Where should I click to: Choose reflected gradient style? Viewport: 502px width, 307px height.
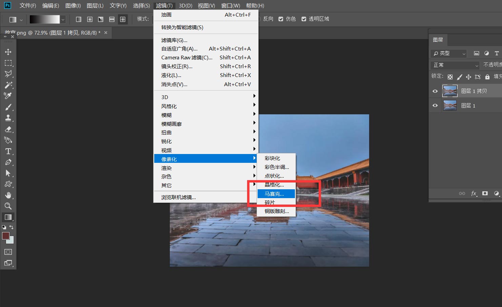coord(112,19)
